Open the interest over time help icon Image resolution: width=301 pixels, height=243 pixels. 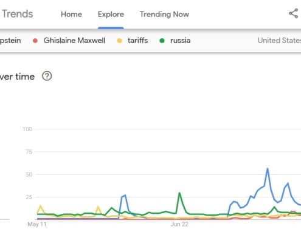click(x=47, y=76)
